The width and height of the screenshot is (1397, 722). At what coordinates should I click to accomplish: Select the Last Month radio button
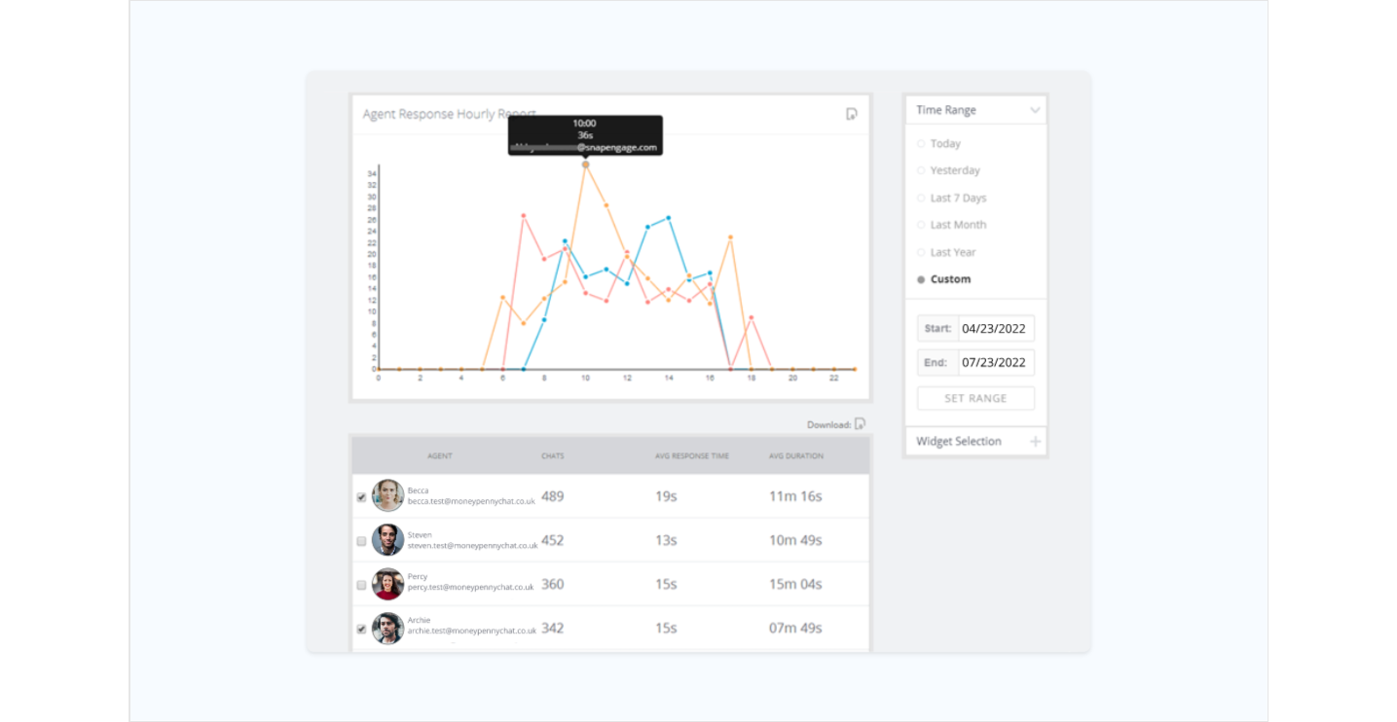tap(921, 225)
